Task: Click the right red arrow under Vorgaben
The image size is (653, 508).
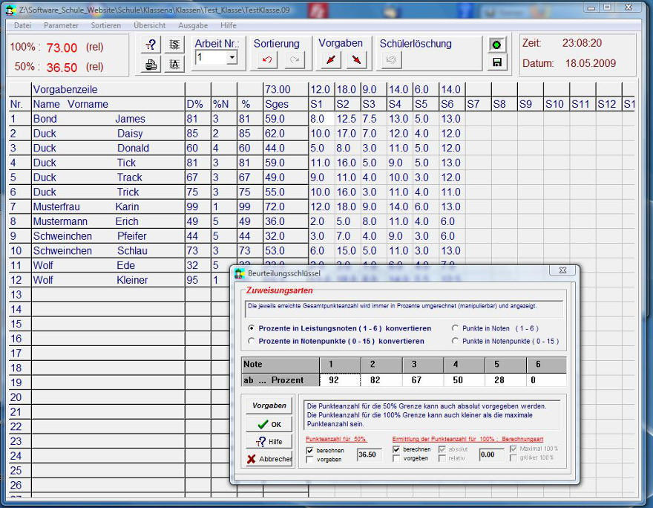Action: coord(355,59)
